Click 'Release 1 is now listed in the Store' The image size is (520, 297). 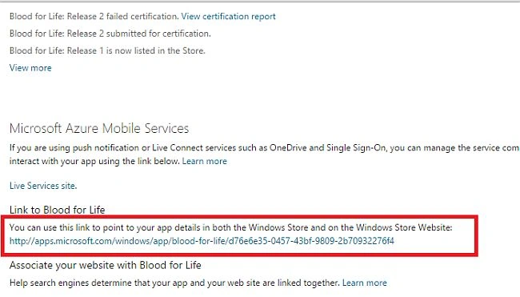[107, 50]
